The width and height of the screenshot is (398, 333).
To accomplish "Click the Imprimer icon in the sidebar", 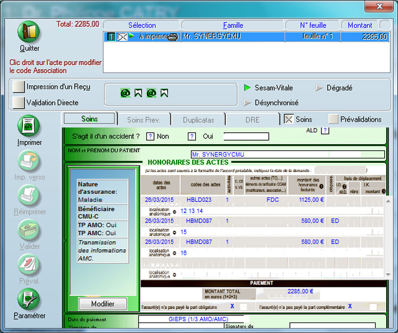I will [x=29, y=126].
